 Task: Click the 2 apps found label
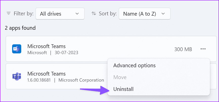(20, 28)
